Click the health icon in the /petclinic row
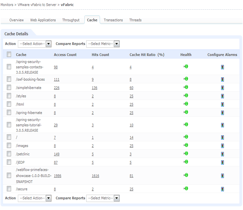Image resolution: width=243 pixels, height=210 pixels. tap(186, 154)
